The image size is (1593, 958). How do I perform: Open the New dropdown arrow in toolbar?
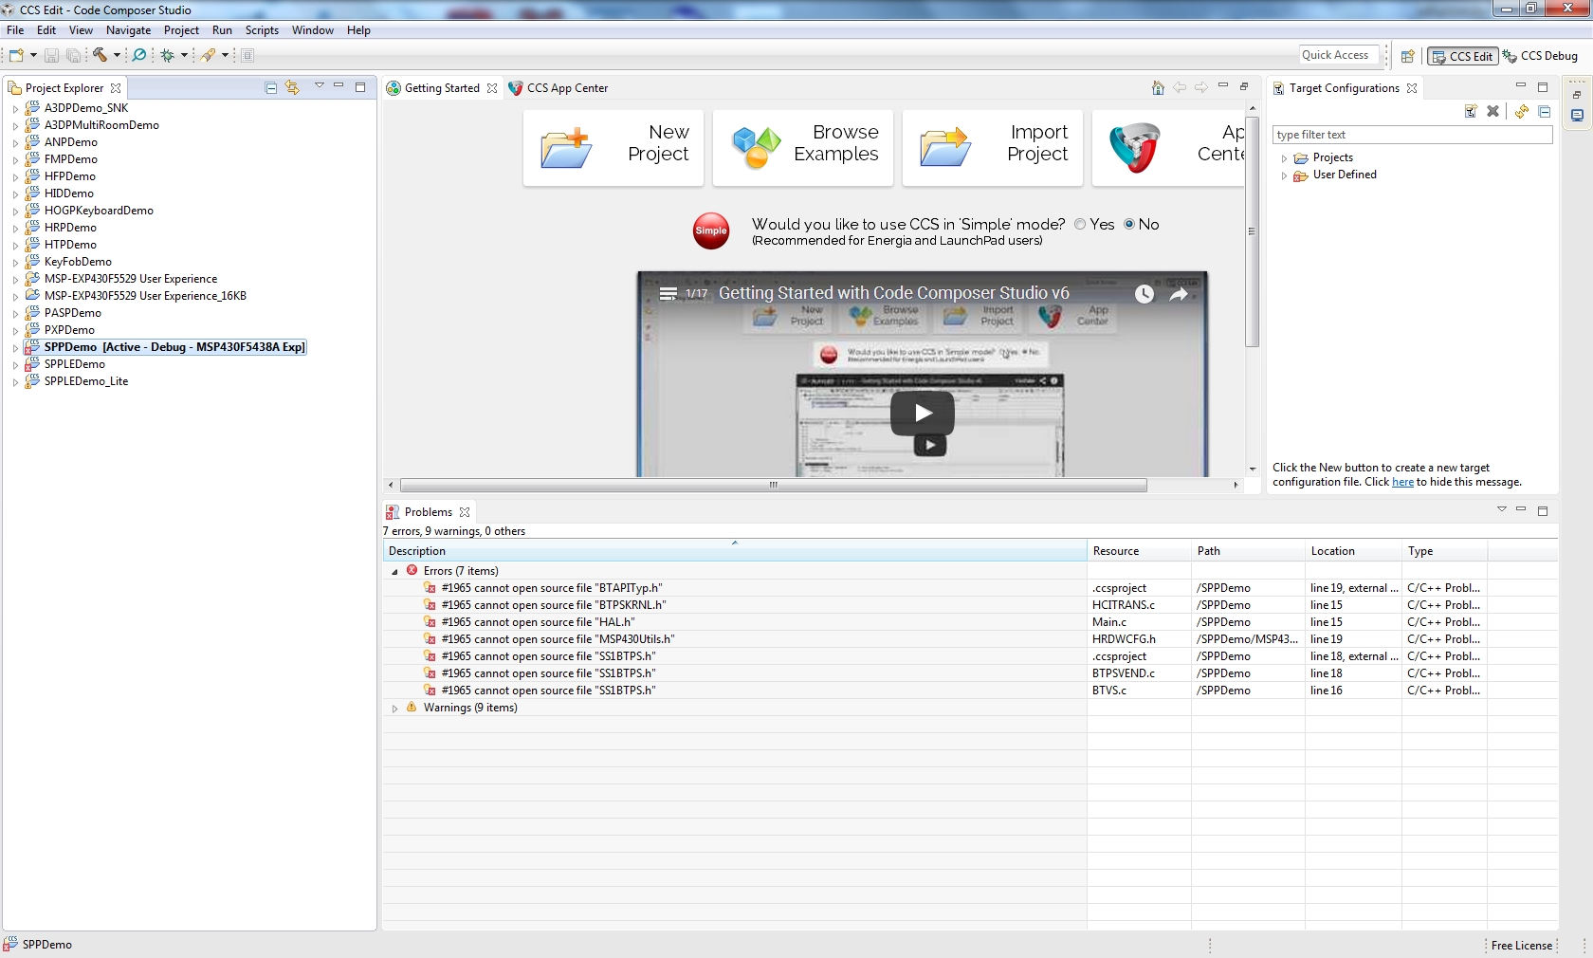pyautogui.click(x=33, y=55)
